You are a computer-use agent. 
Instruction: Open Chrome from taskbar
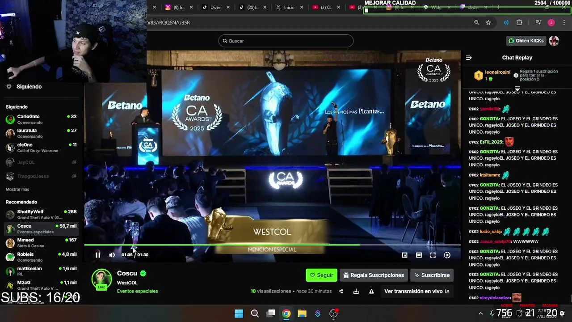tap(286, 314)
